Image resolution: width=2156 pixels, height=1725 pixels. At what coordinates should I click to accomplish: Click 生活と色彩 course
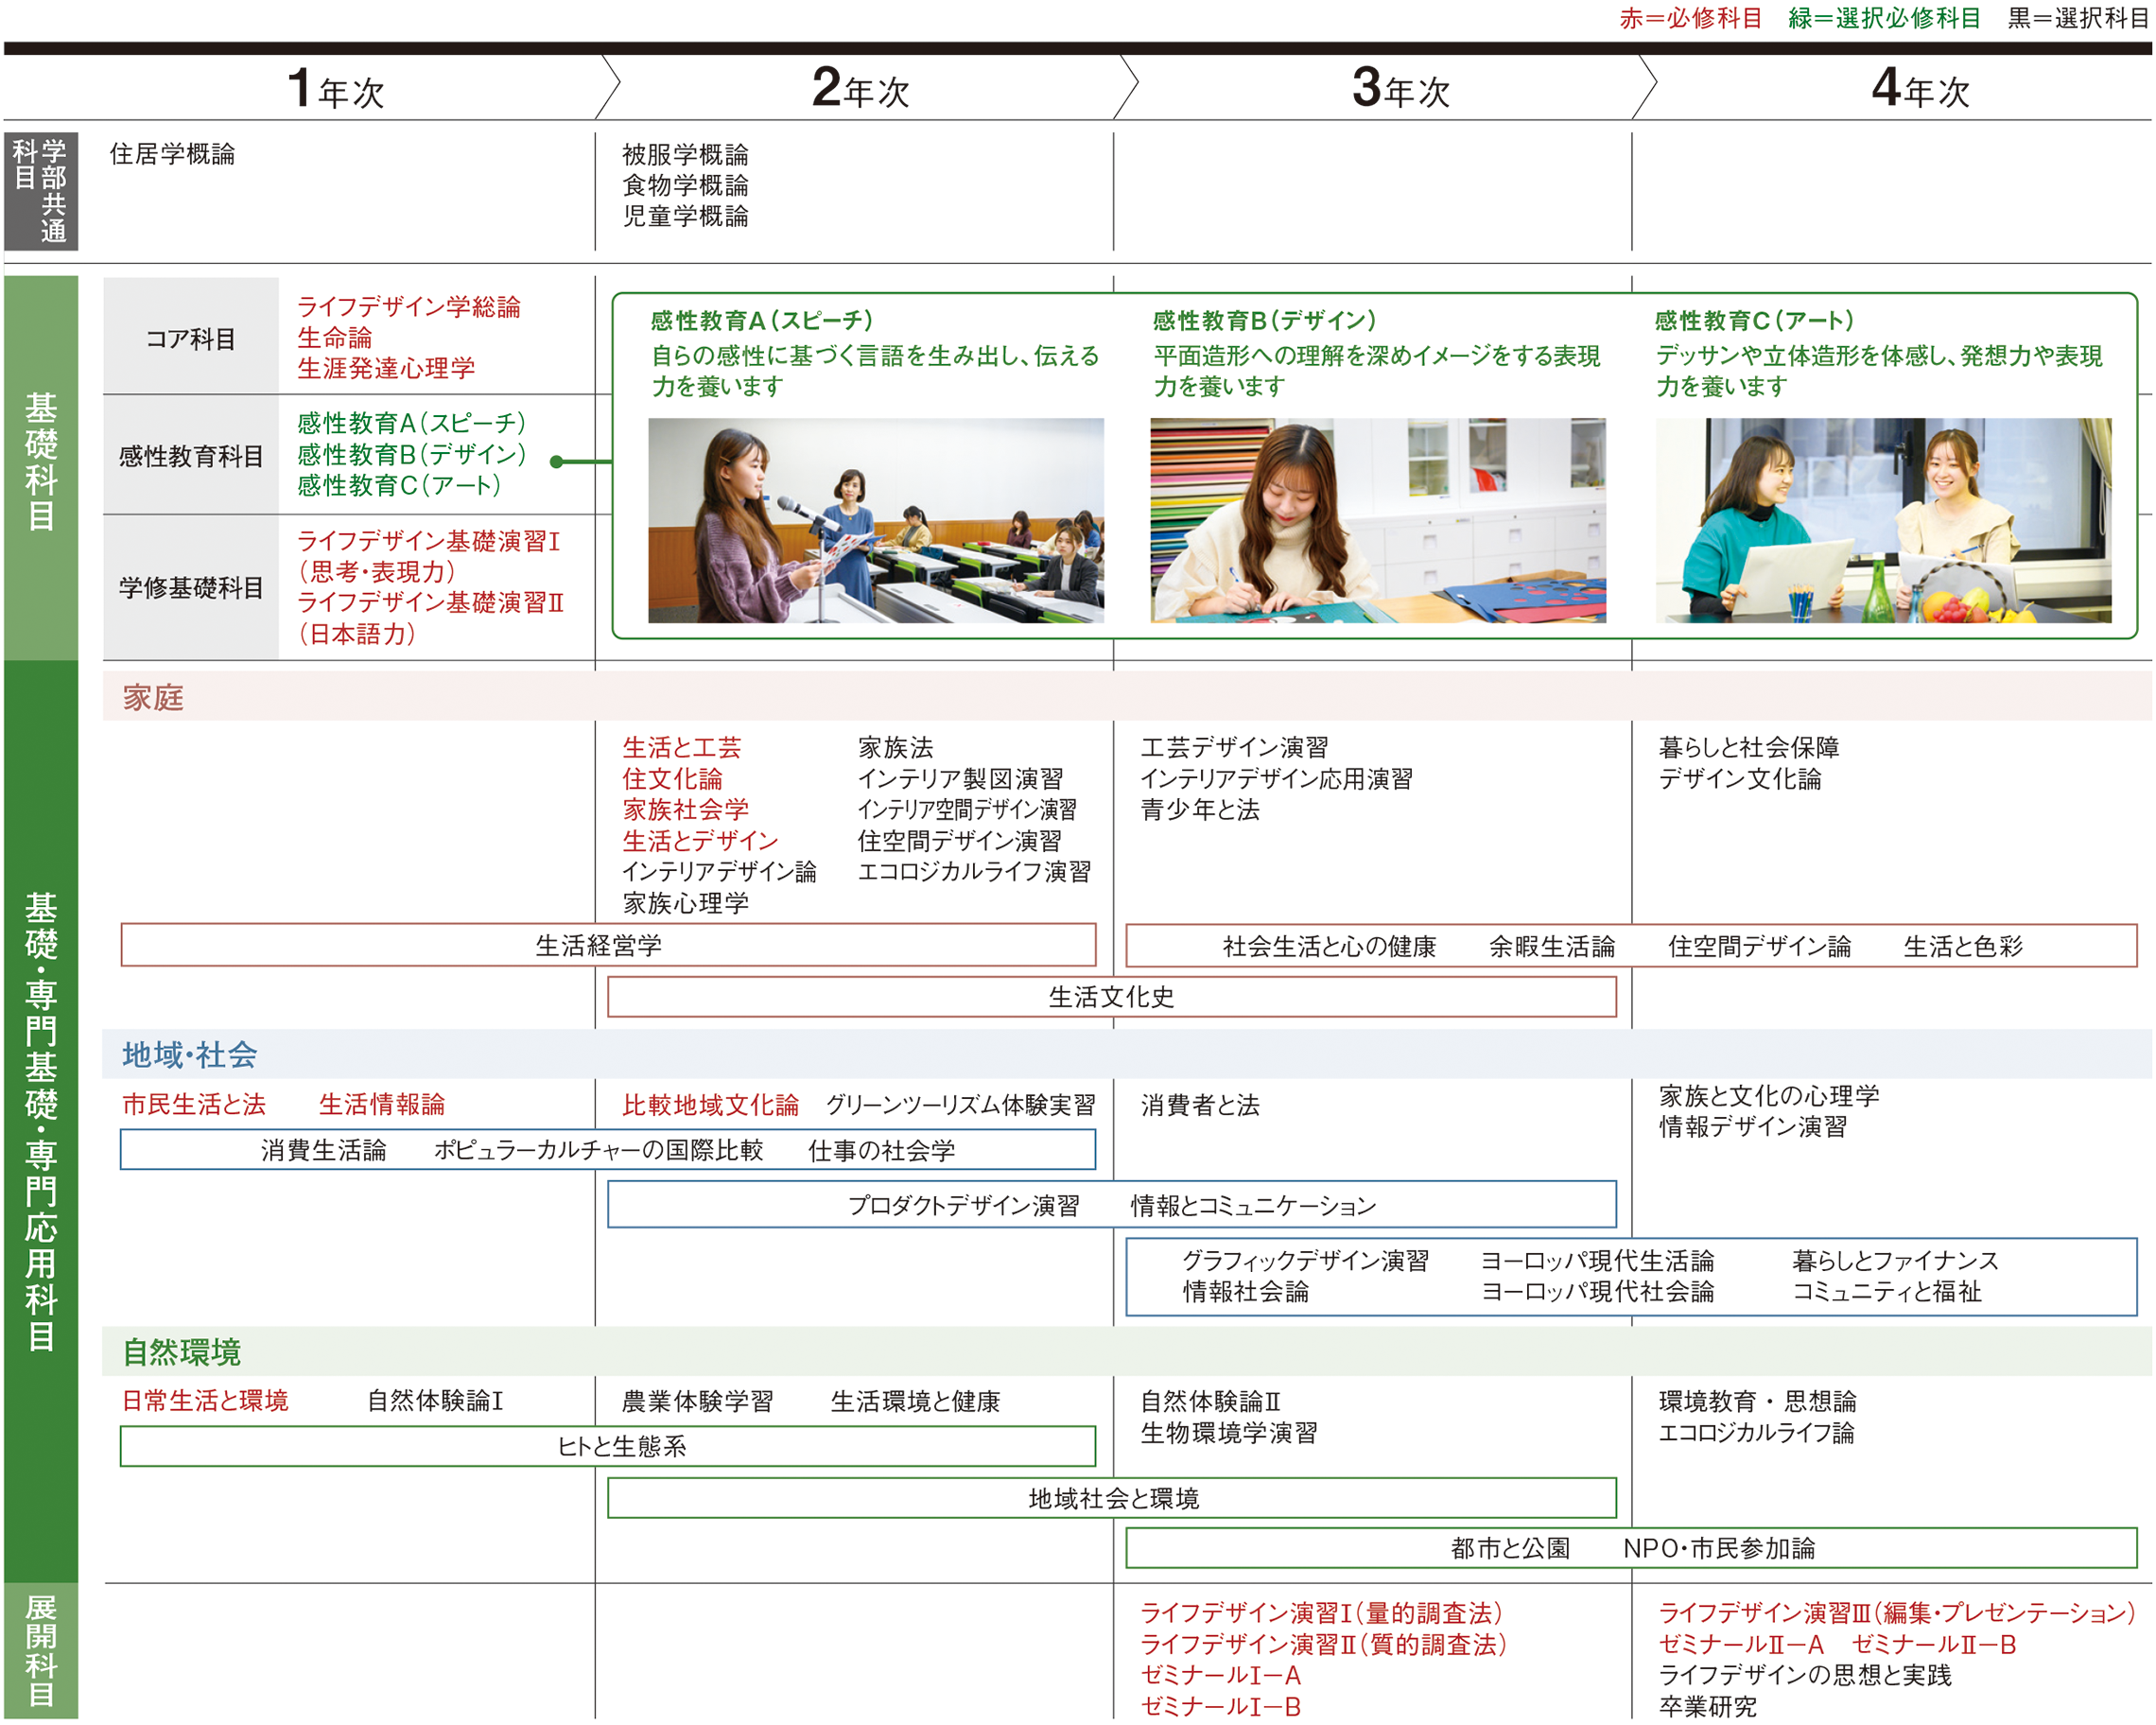pos(1962,946)
